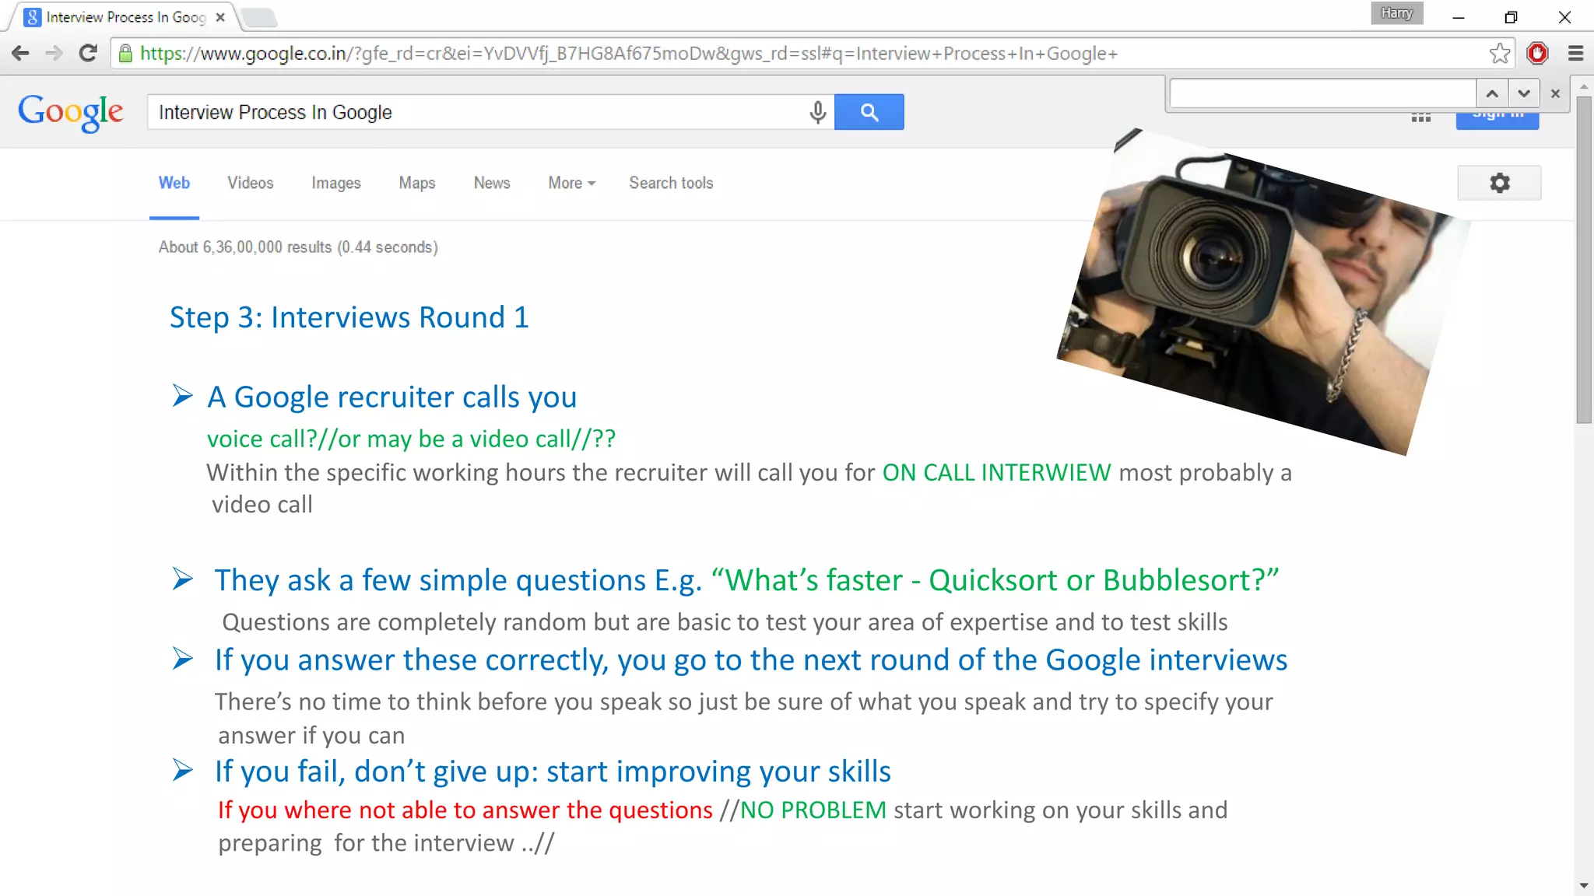Click the vertical scrollbar thumb
The width and height of the screenshot is (1594, 896).
pos(1584,260)
